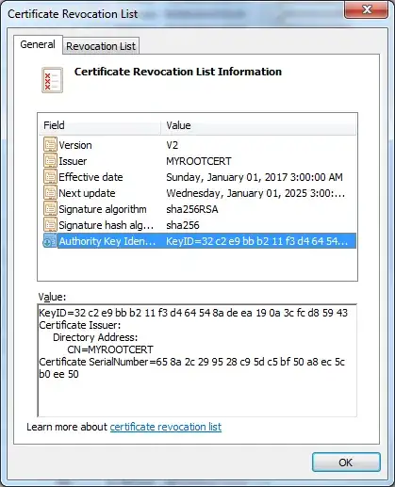Screen dimensions: 395x487
Task: Click the Version field icon
Action: (50, 145)
